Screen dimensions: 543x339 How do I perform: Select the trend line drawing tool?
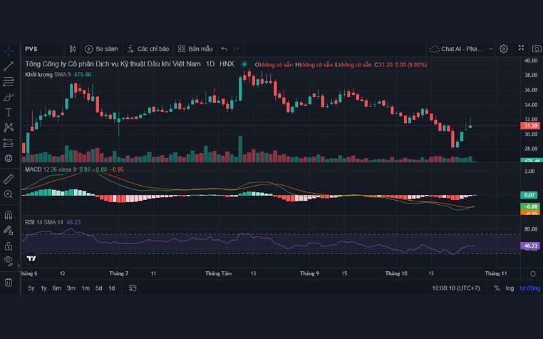pos(9,66)
